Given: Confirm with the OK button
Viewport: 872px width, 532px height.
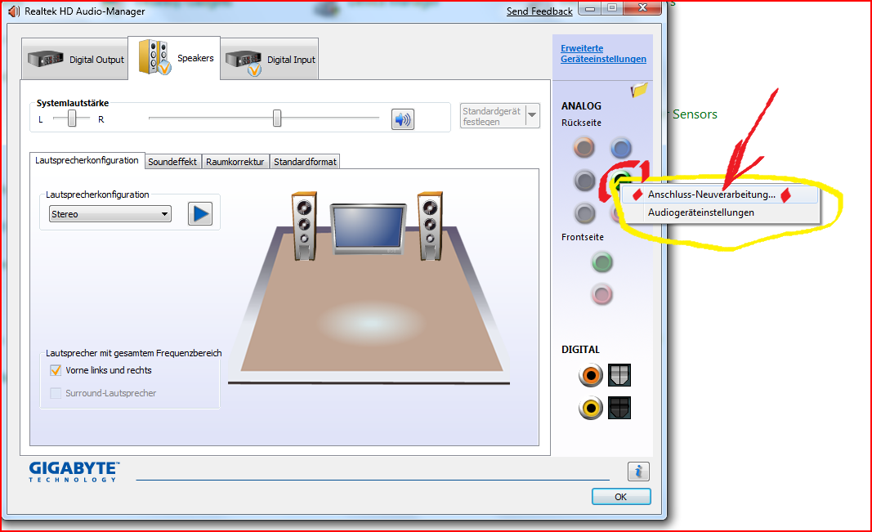Looking at the screenshot, I should coord(621,496).
